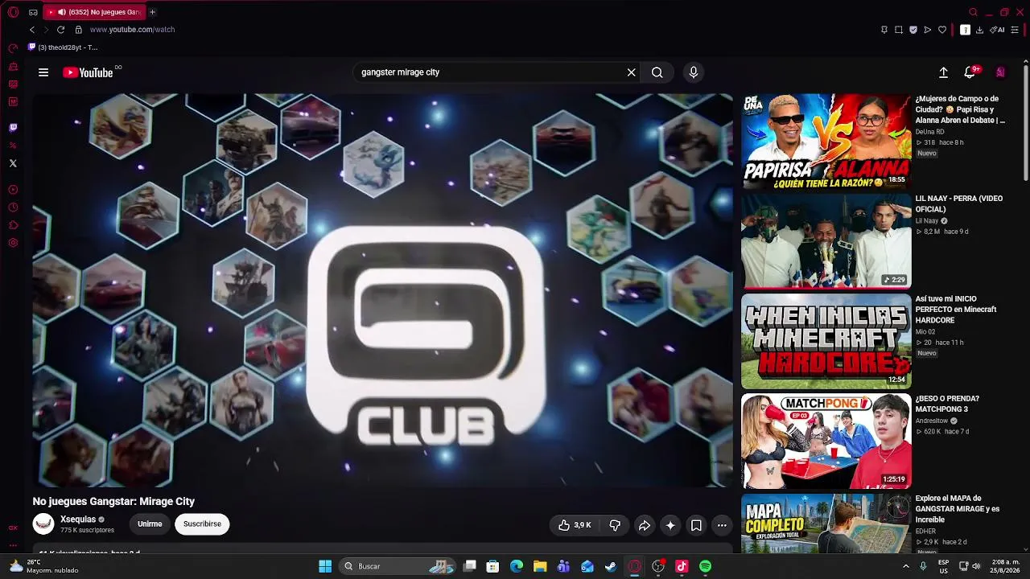Viewport: 1030px width, 579px height.
Task: Open the YouTube account avatar menu
Action: 1000,72
